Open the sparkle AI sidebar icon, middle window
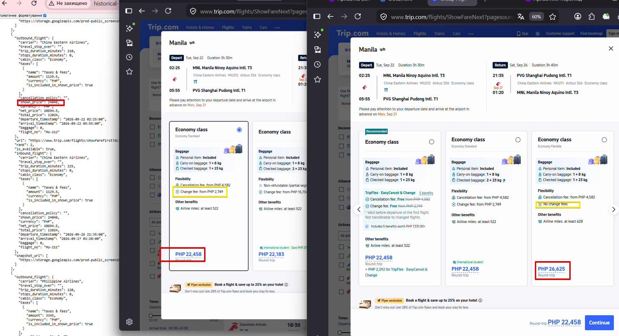 coord(129,28)
